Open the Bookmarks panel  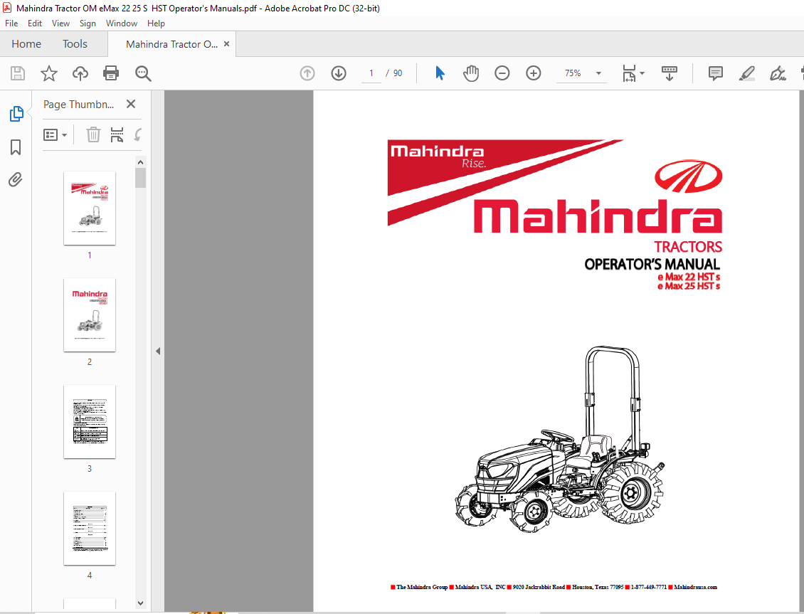pos(16,147)
